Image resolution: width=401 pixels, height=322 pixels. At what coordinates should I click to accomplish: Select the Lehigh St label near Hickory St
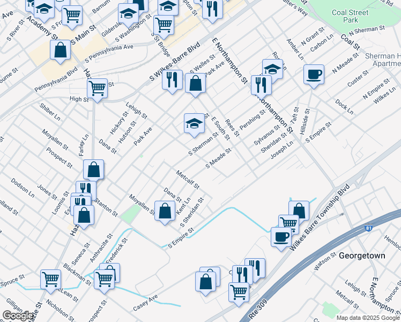coord(136,111)
